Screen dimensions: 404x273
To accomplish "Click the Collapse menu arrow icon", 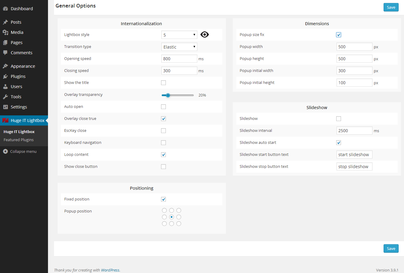I will (5, 151).
